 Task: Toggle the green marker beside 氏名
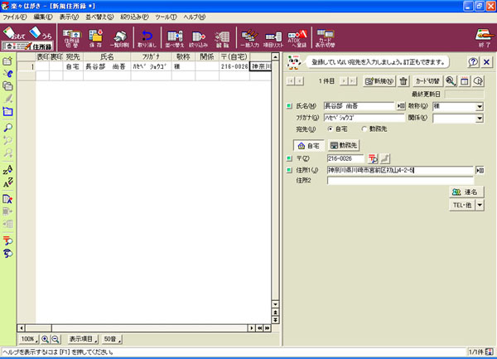click(x=289, y=107)
